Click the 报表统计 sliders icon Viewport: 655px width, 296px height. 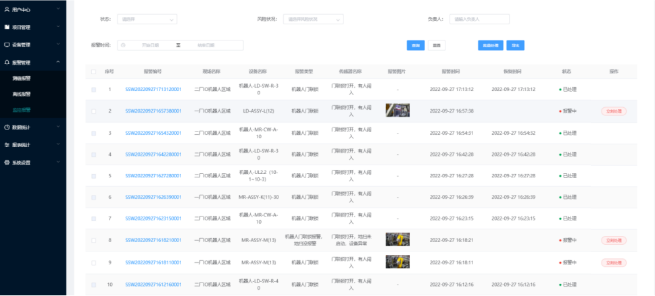coord(7,145)
